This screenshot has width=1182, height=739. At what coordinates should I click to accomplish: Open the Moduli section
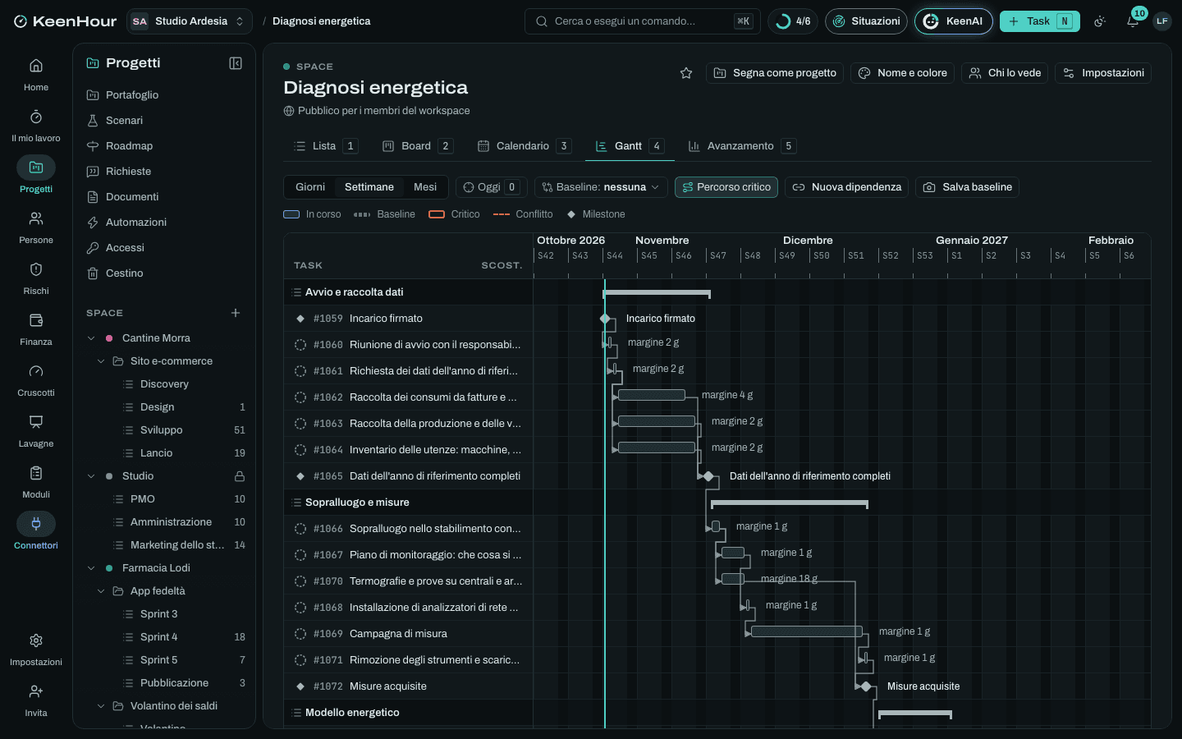[36, 481]
